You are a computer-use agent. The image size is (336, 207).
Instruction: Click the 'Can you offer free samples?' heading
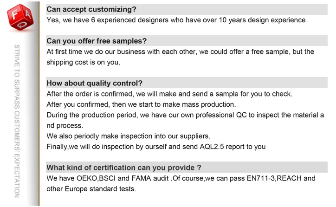click(x=97, y=41)
